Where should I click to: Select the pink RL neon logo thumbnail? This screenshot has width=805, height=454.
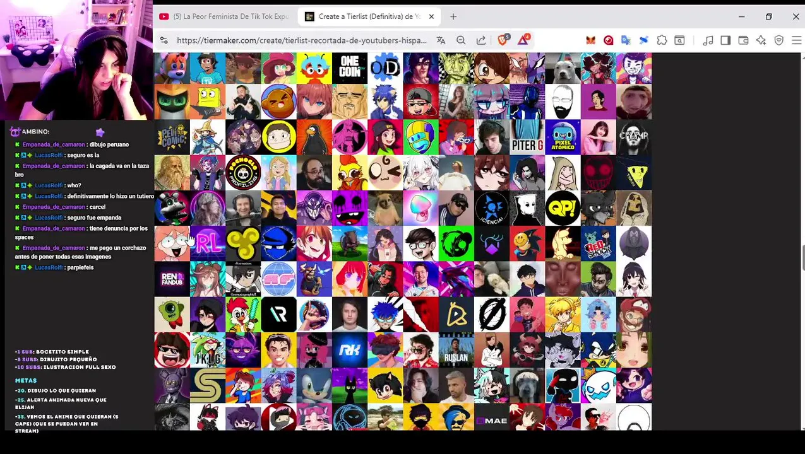click(207, 243)
